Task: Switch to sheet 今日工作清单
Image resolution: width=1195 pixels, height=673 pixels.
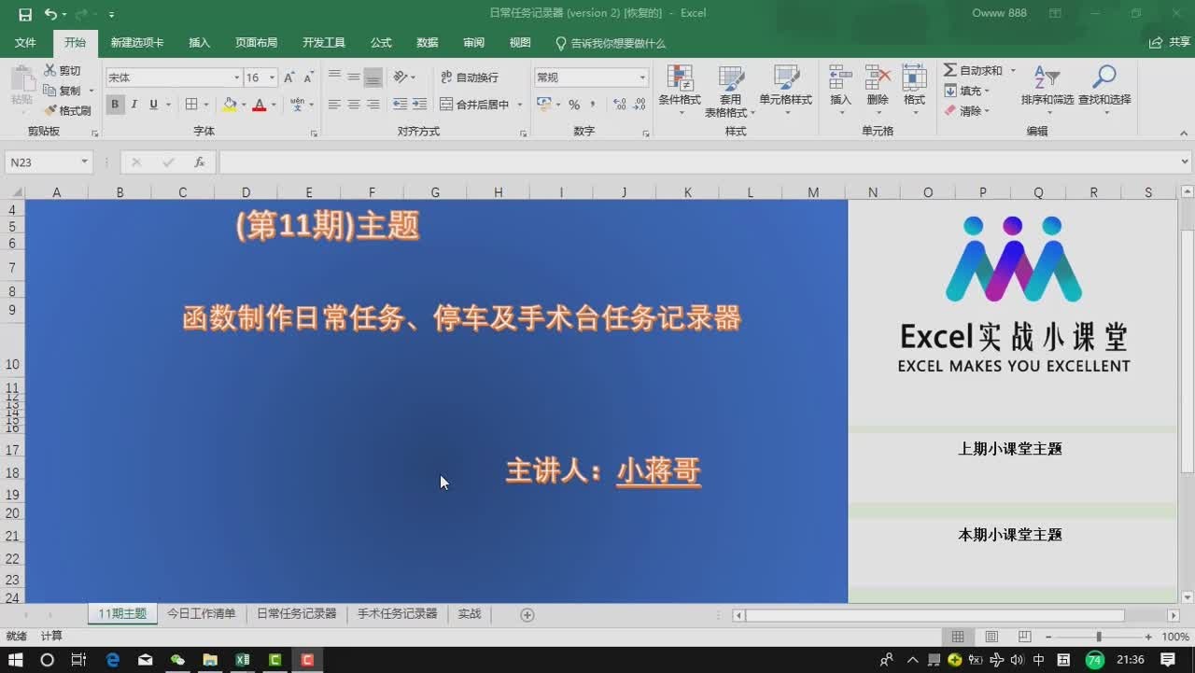Action: click(202, 614)
